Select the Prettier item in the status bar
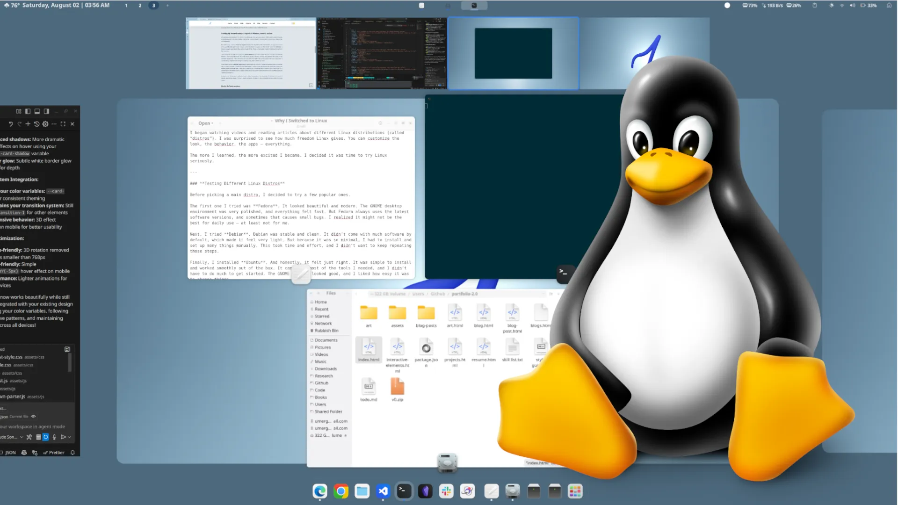The height and width of the screenshot is (505, 898). tap(55, 453)
